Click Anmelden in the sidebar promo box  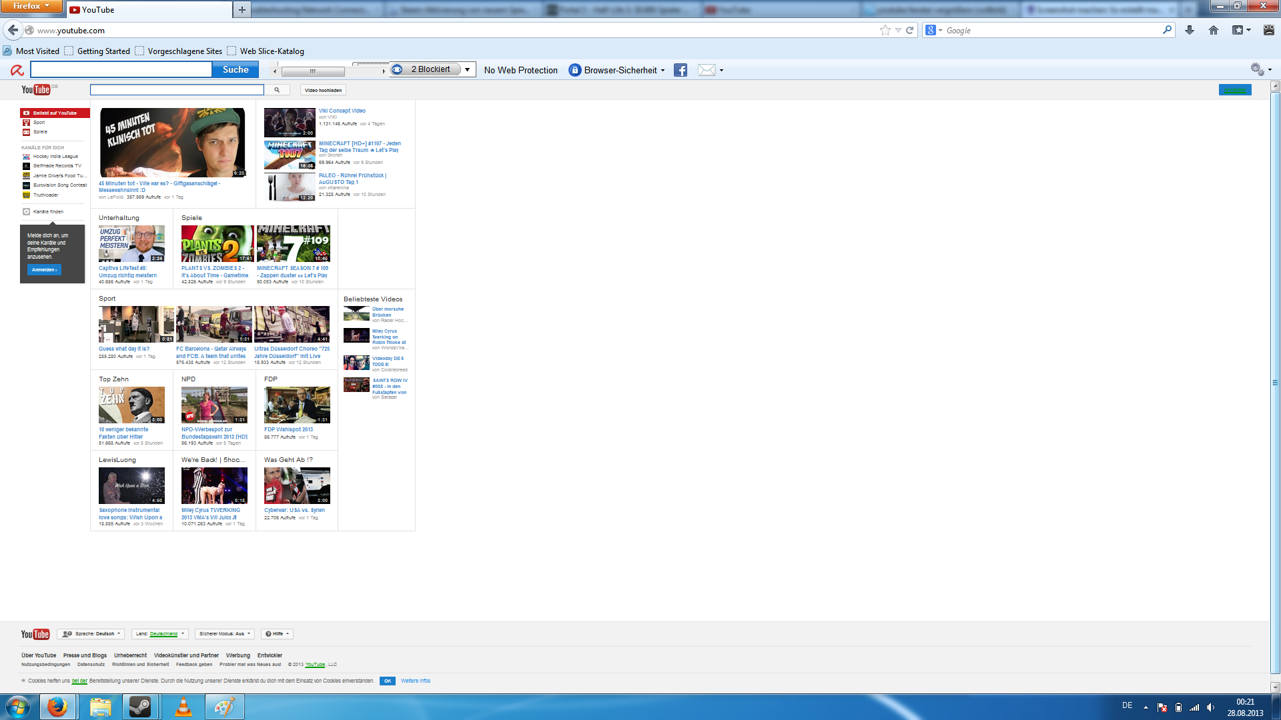(x=45, y=270)
